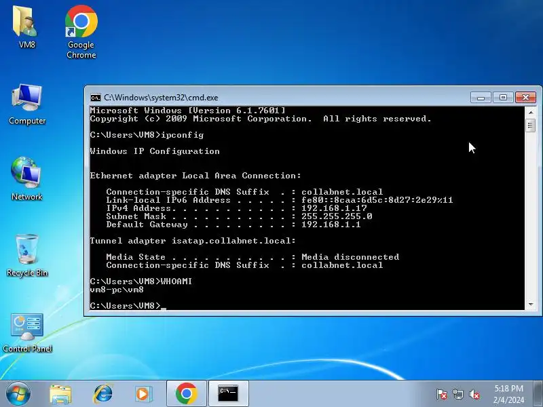Image resolution: width=543 pixels, height=407 pixels.
Task: Click the cmd.exe title bar text
Action: tap(161, 98)
